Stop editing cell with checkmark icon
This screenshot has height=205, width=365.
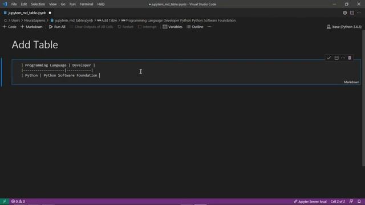coord(328,58)
